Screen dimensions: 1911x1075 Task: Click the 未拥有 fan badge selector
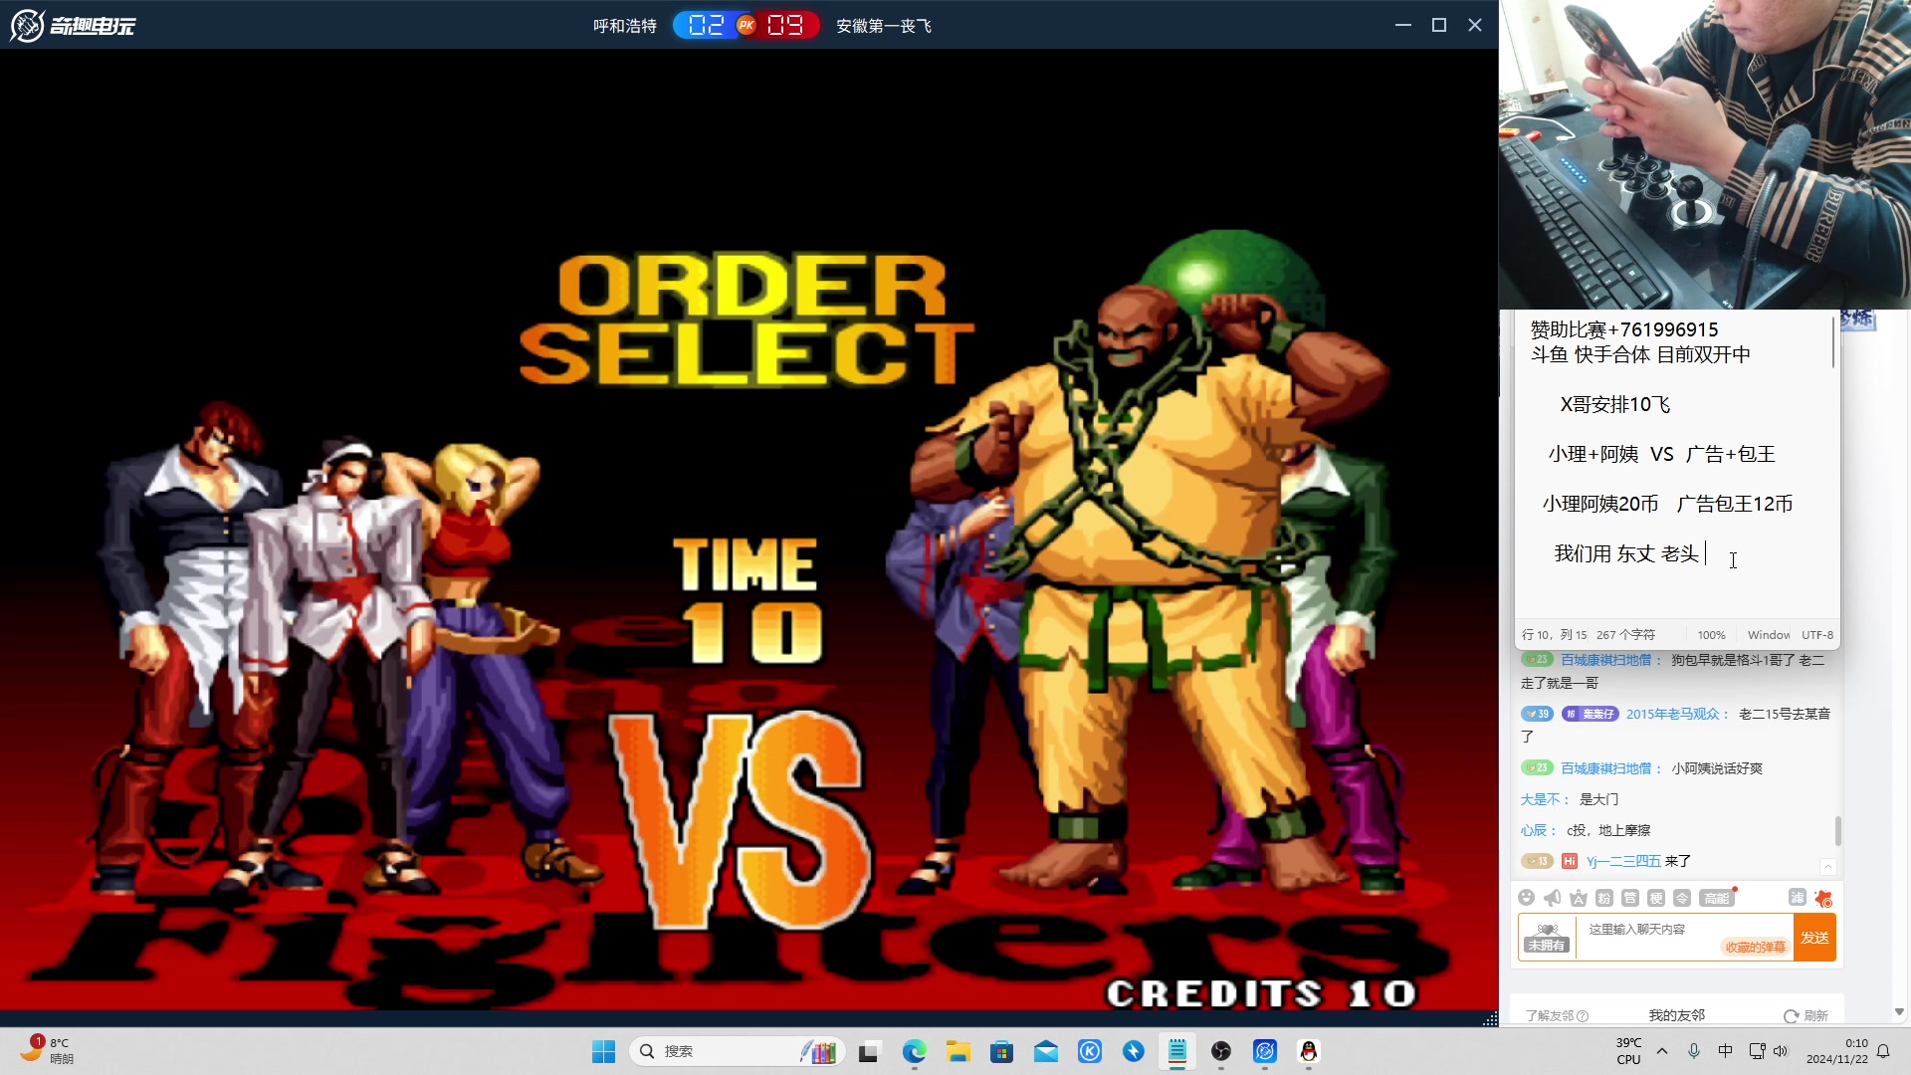click(x=1547, y=938)
